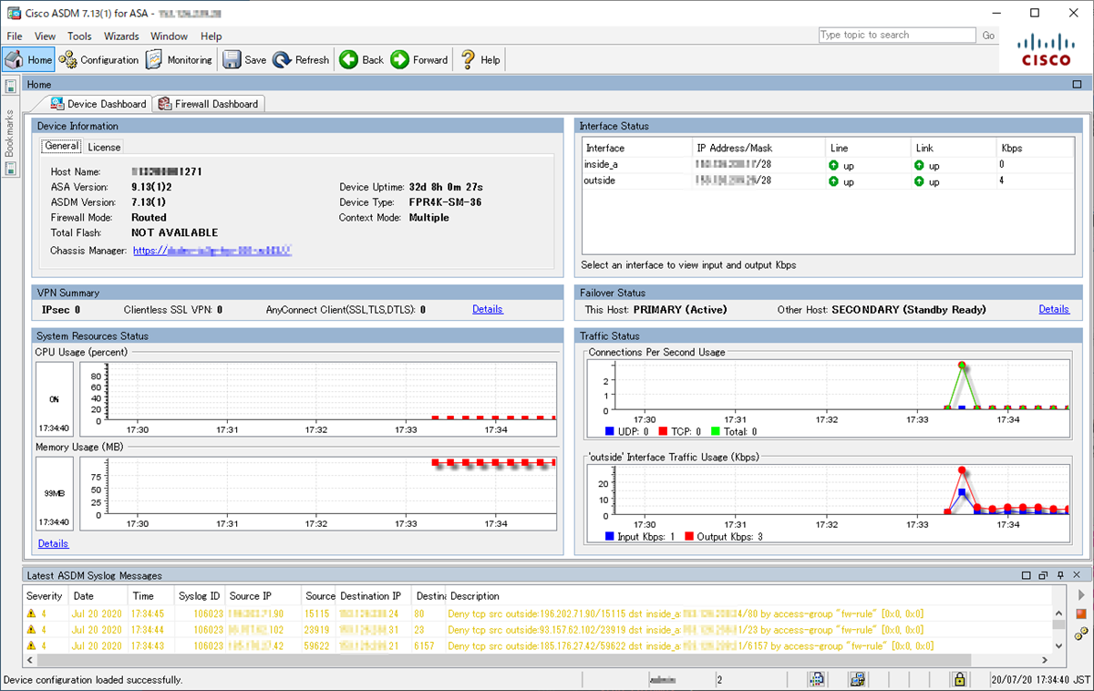1094x691 pixels.
Task: Resume syslog message updating
Action: tap(1081, 596)
